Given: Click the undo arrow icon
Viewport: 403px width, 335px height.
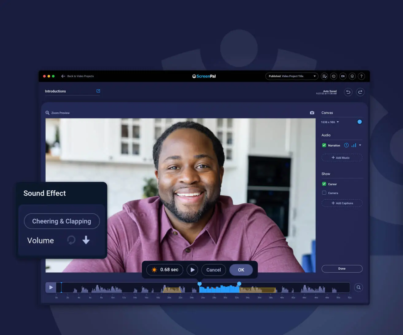Looking at the screenshot, I should coord(348,92).
